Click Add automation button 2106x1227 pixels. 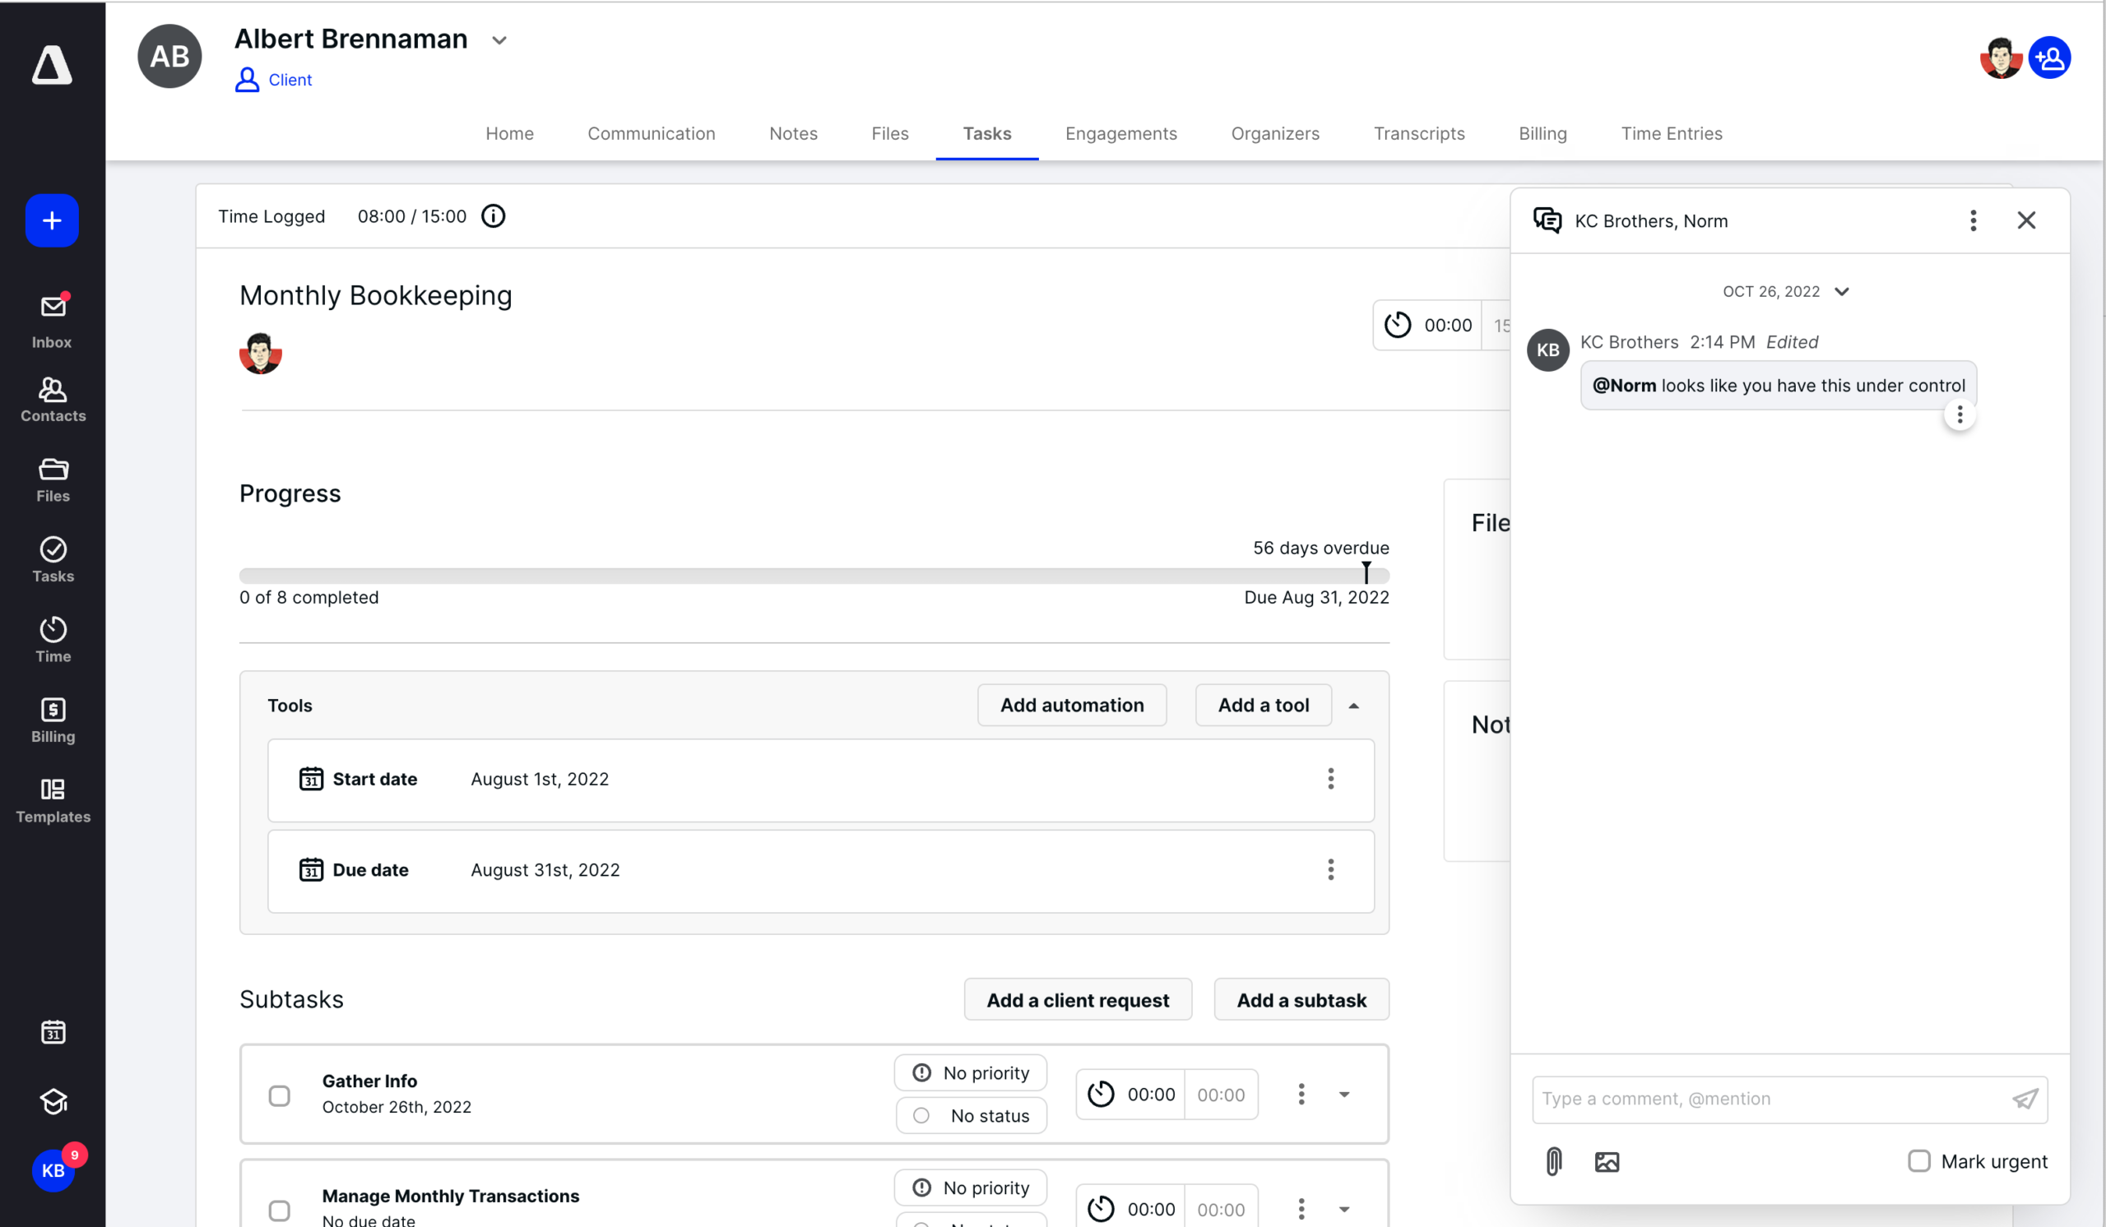[1071, 705]
